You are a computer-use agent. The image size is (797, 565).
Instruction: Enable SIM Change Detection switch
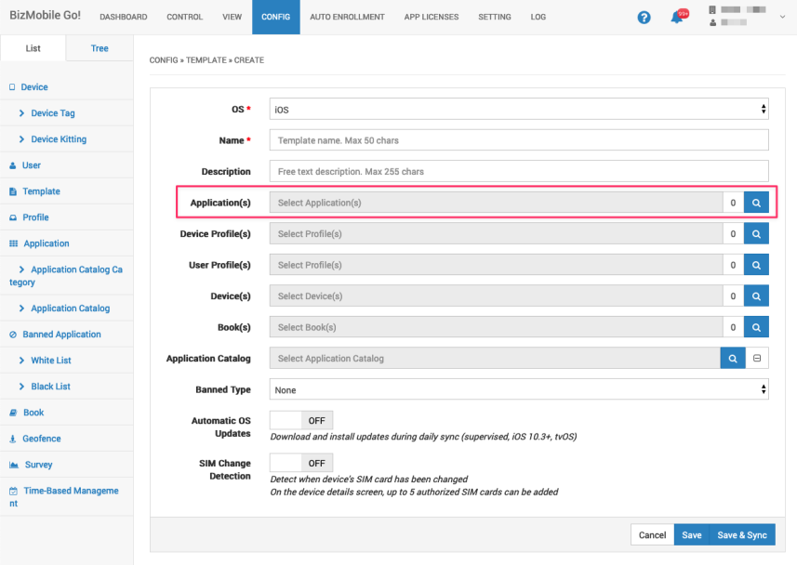[300, 463]
